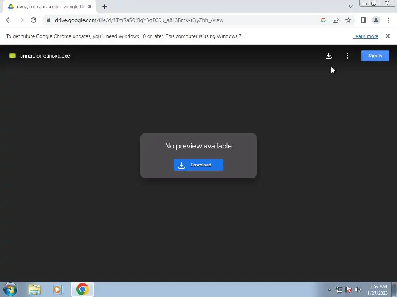This screenshot has height=297, width=397.
Task: Reload the page with refresh icon
Action: (33, 20)
